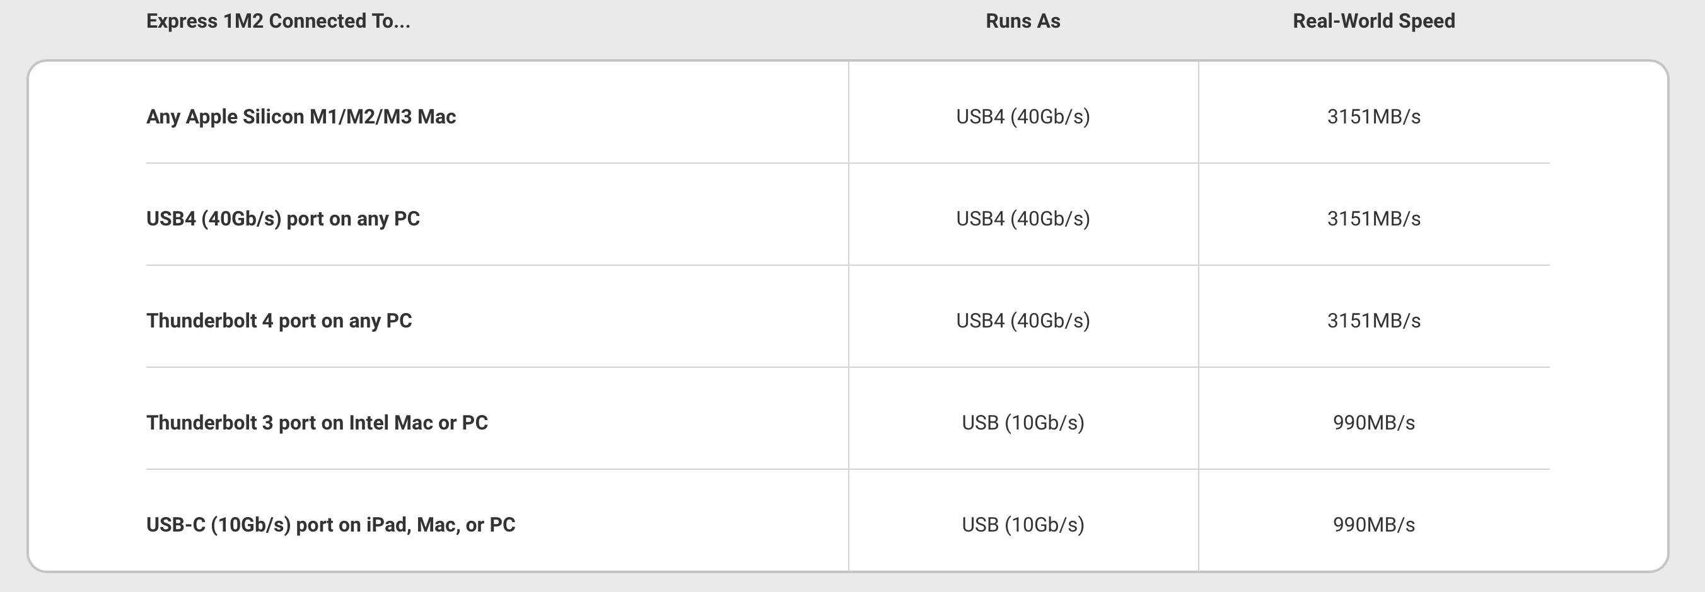Click "Thunderbolt 4 port on any PC" row label
Image resolution: width=1705 pixels, height=592 pixels.
click(279, 321)
